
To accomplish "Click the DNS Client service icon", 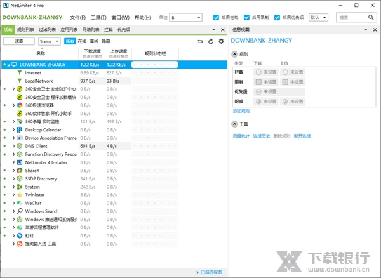I will (x=20, y=146).
